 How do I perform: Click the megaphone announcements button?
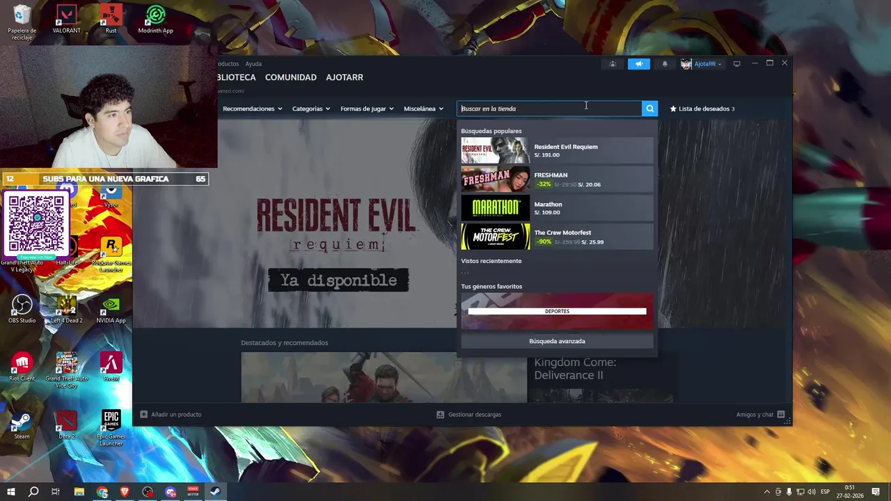click(639, 64)
